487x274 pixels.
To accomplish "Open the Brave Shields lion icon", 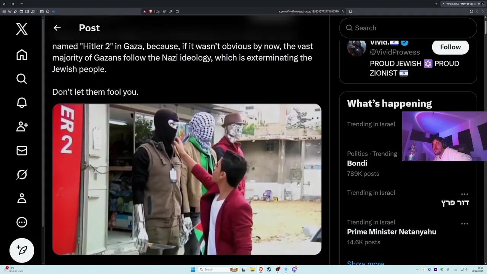I will (x=151, y=11).
